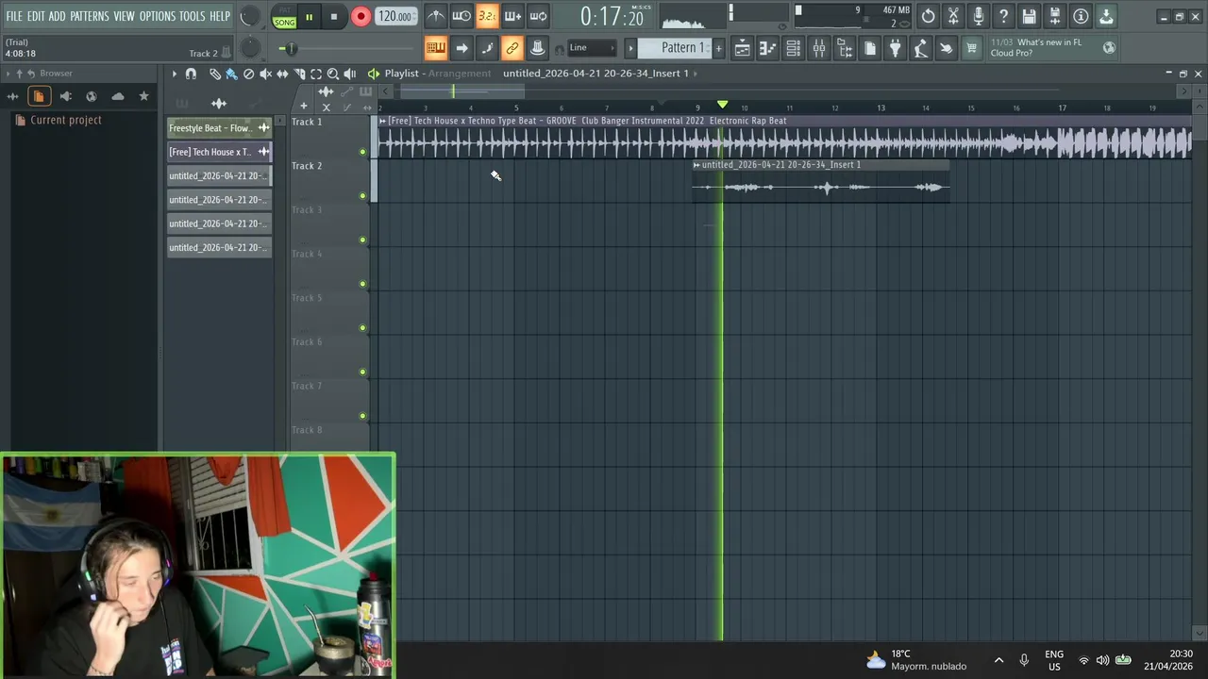Open the tempo tapper icon

(921, 48)
